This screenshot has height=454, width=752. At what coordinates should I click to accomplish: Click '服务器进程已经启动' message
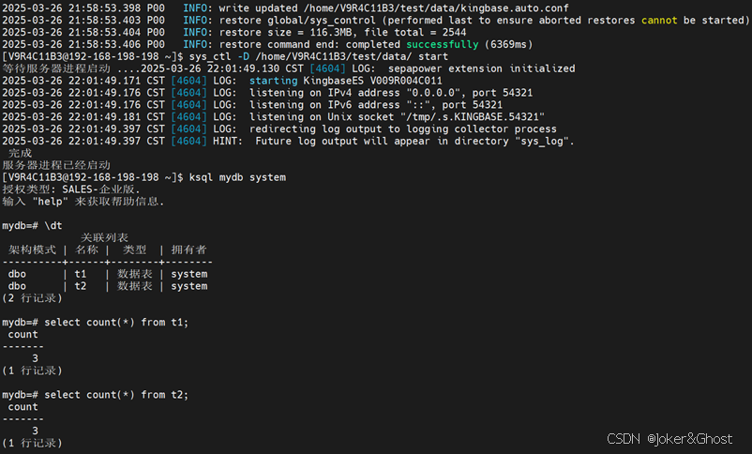56,165
